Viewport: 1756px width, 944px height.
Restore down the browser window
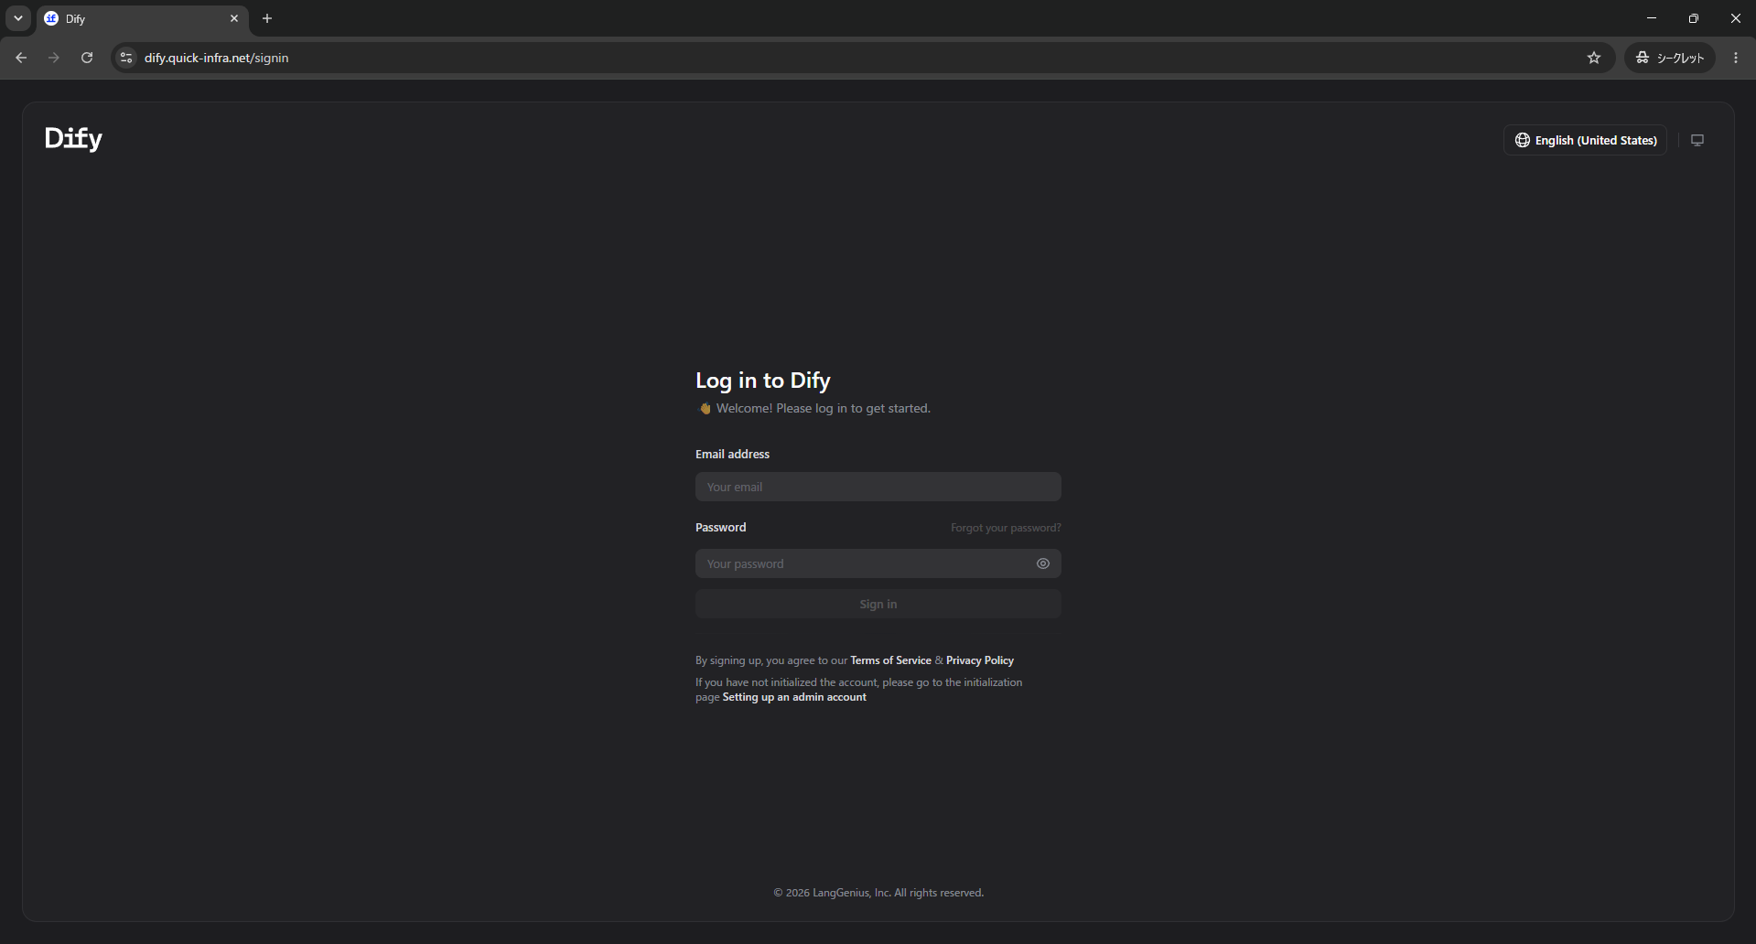[1694, 18]
